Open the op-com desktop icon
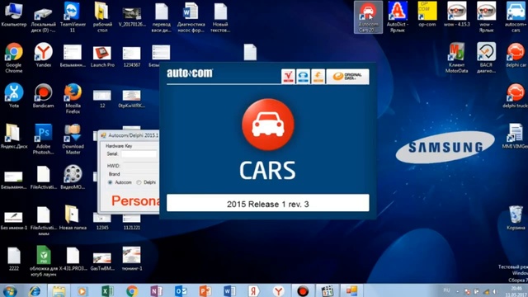The height and width of the screenshot is (297, 528). (x=427, y=14)
